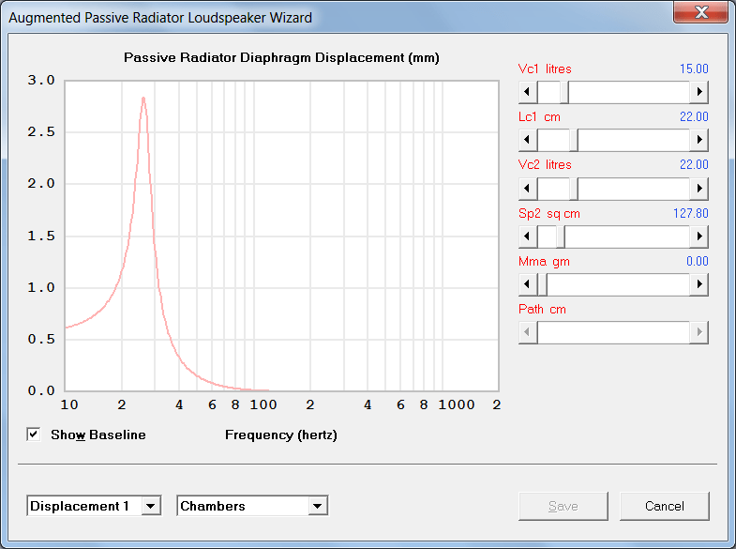The image size is (736, 549).
Task: Click the Vc1 value 15.00
Action: [694, 69]
